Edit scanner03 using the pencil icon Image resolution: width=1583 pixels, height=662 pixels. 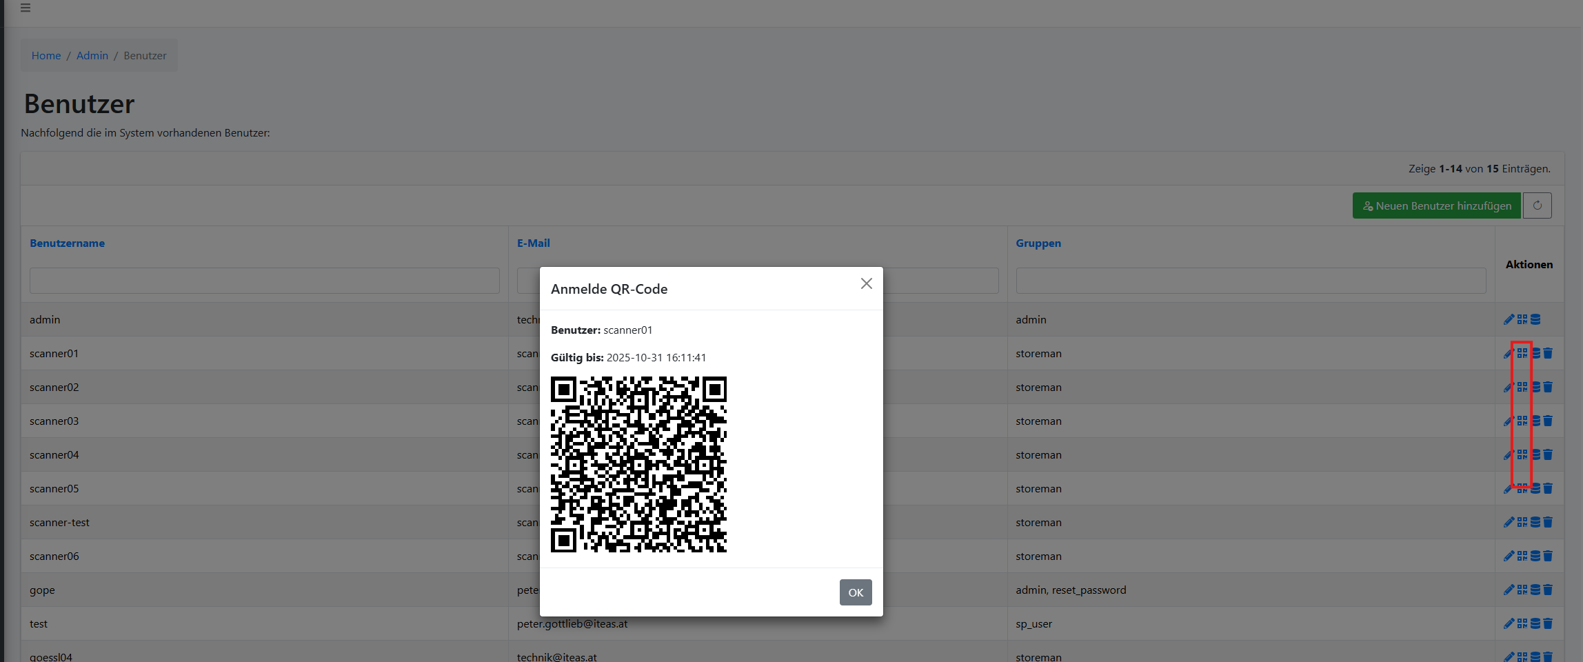tap(1509, 421)
